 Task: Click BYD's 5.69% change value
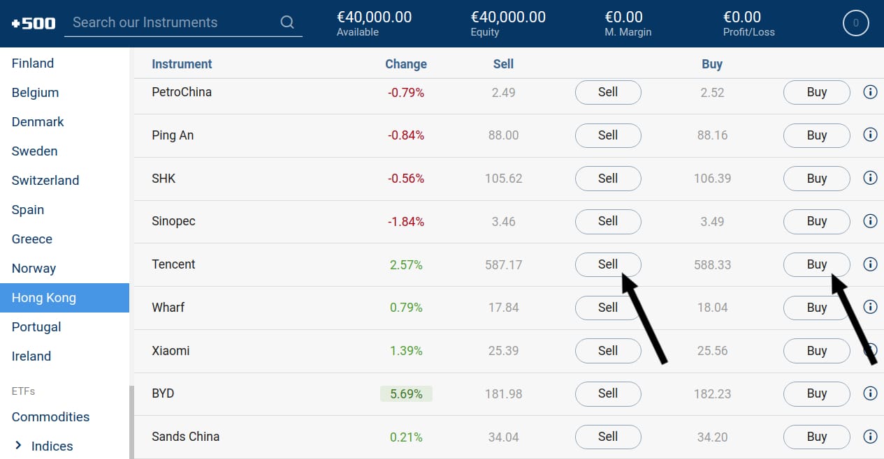coord(406,394)
